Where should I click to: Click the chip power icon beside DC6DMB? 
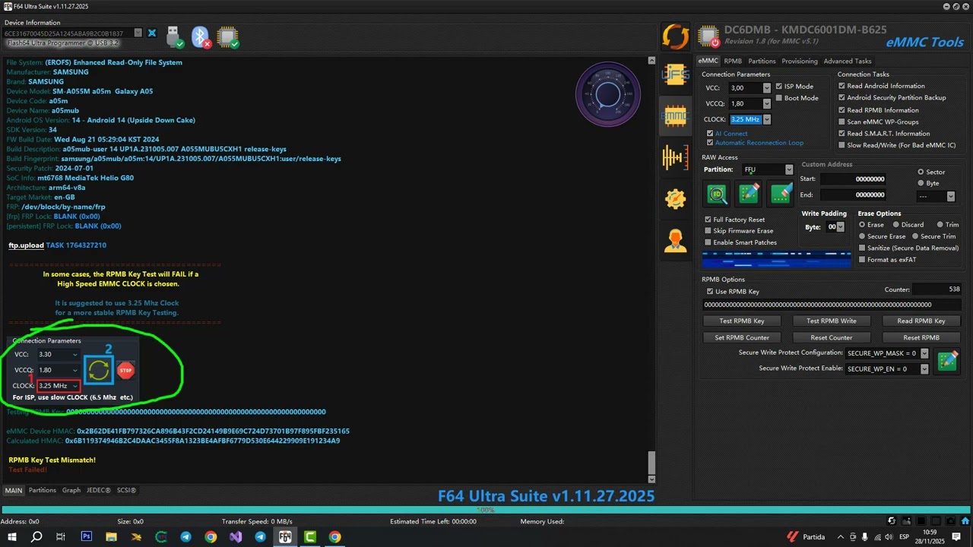[708, 36]
